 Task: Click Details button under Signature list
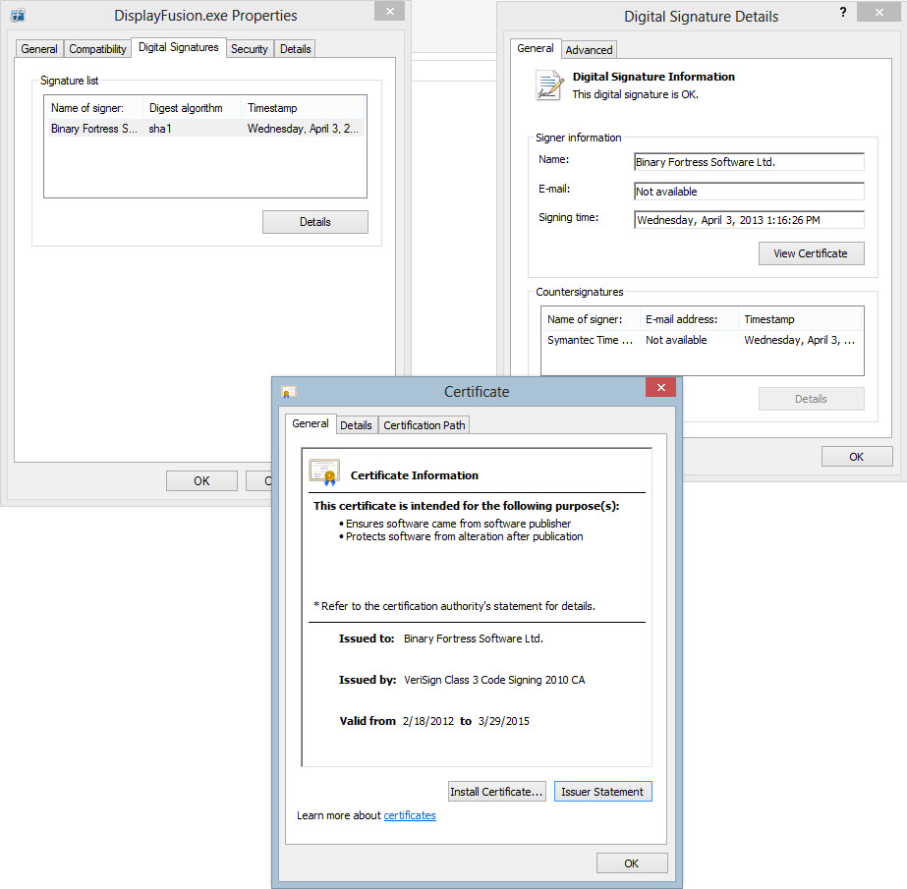[x=315, y=222]
